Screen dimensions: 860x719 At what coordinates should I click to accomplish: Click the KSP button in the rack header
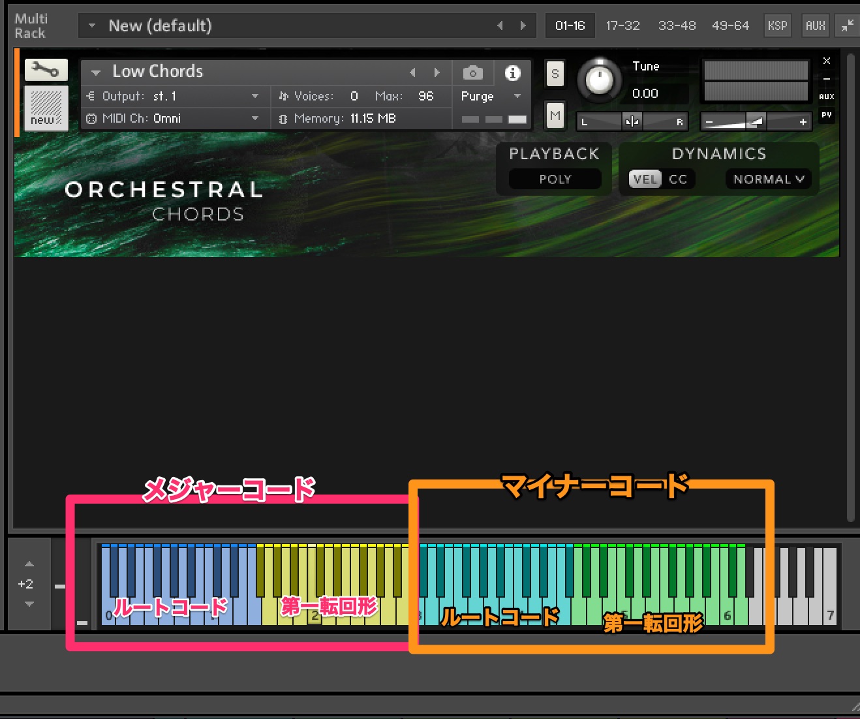click(x=777, y=25)
